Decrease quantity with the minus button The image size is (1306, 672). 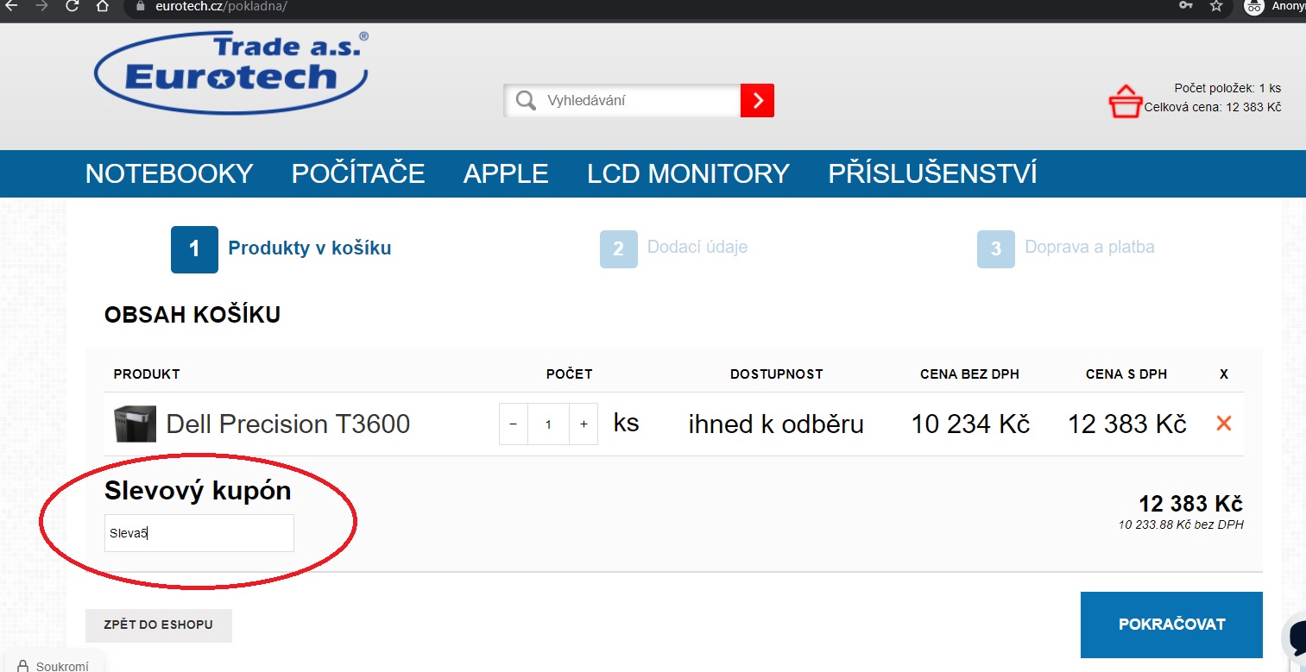[514, 424]
